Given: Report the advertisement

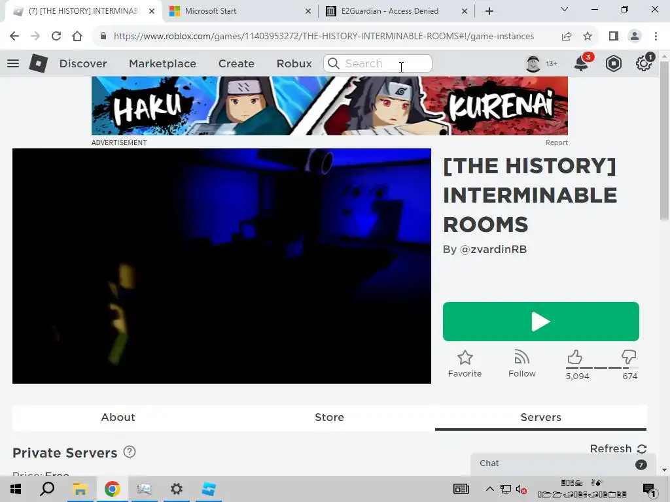Looking at the screenshot, I should coord(556,142).
